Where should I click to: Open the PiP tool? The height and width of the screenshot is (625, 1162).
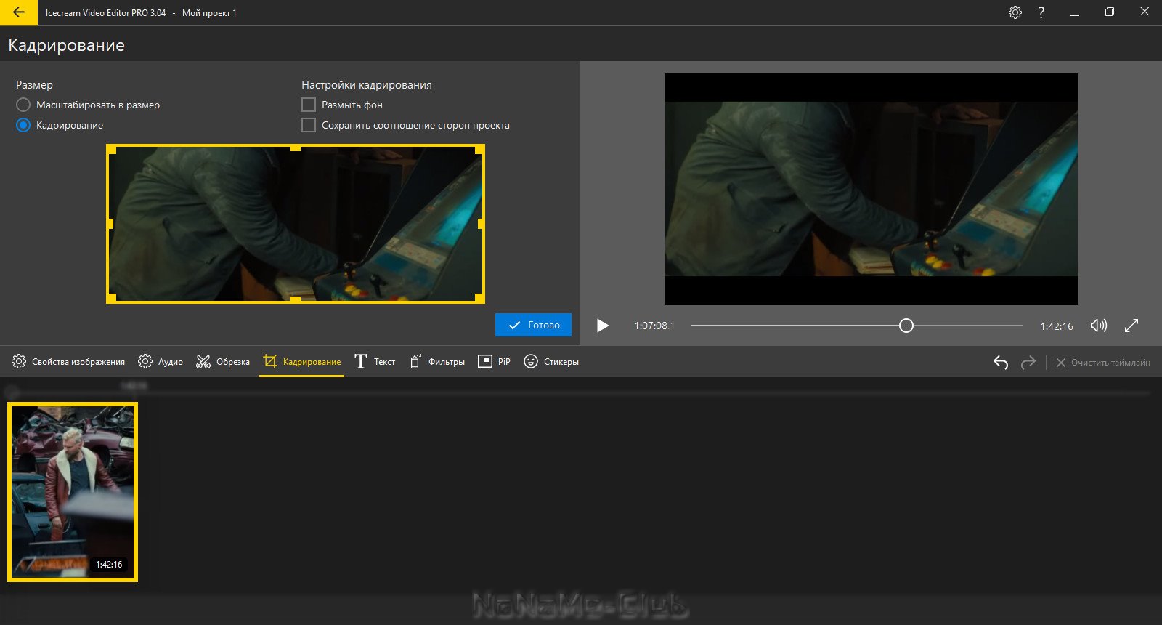pos(494,362)
